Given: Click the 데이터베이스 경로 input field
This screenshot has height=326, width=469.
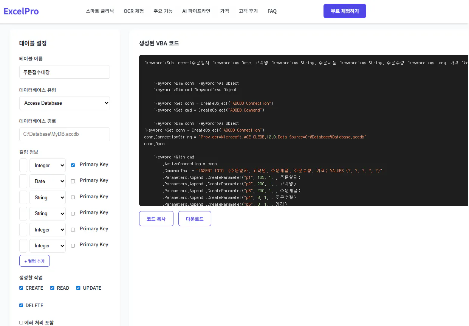Looking at the screenshot, I should click(65, 134).
